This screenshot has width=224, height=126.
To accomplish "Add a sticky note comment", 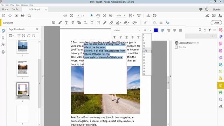I will pyautogui.click(x=54, y=22).
